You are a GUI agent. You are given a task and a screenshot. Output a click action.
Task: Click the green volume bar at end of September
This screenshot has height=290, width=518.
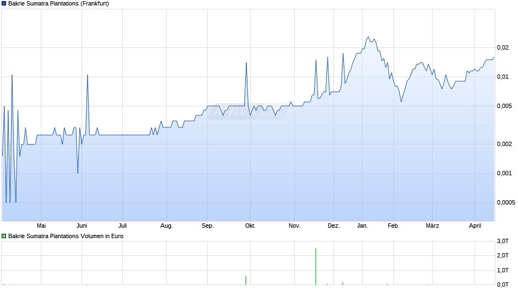pos(246,280)
